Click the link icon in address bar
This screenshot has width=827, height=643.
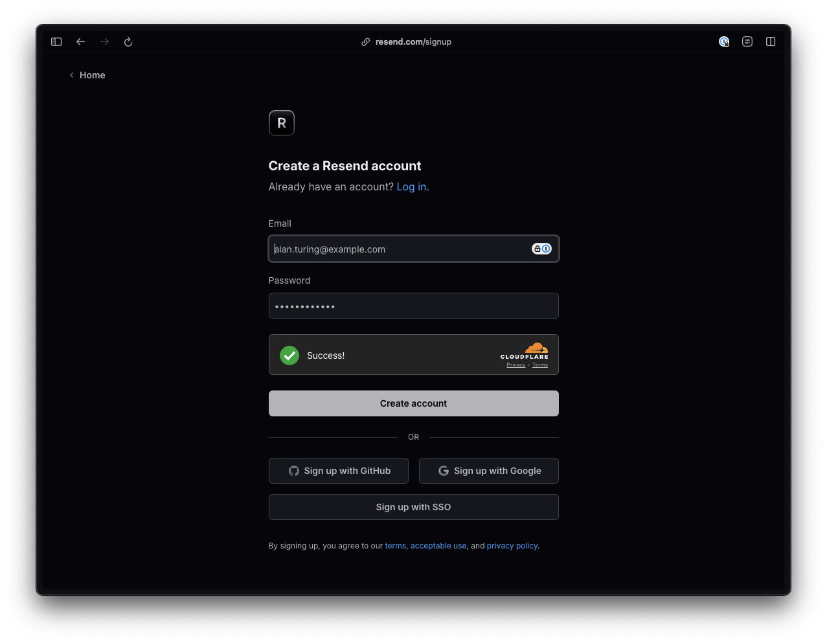[366, 41]
